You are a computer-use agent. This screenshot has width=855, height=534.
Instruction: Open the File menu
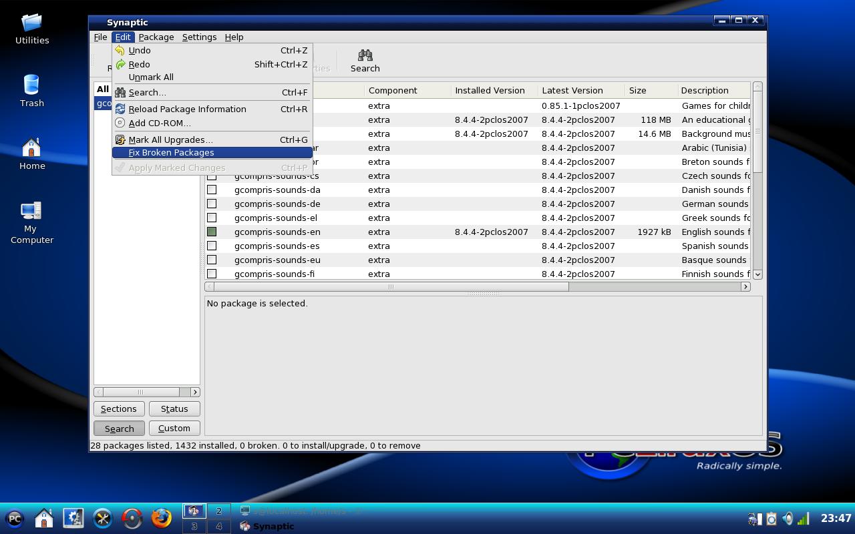click(x=100, y=37)
